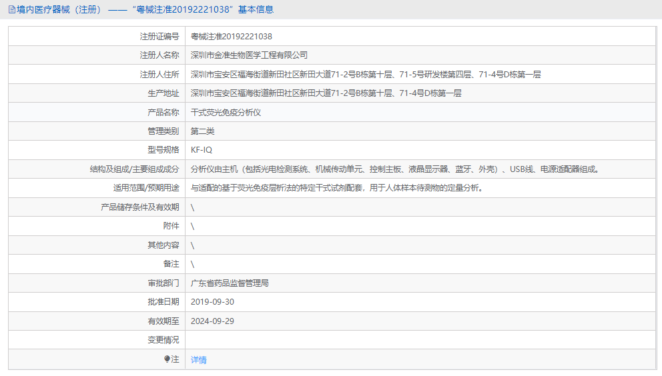Click the intended use text starting 与适配的基于荧光
Viewport: 662px width, 376px height.
tap(337, 188)
